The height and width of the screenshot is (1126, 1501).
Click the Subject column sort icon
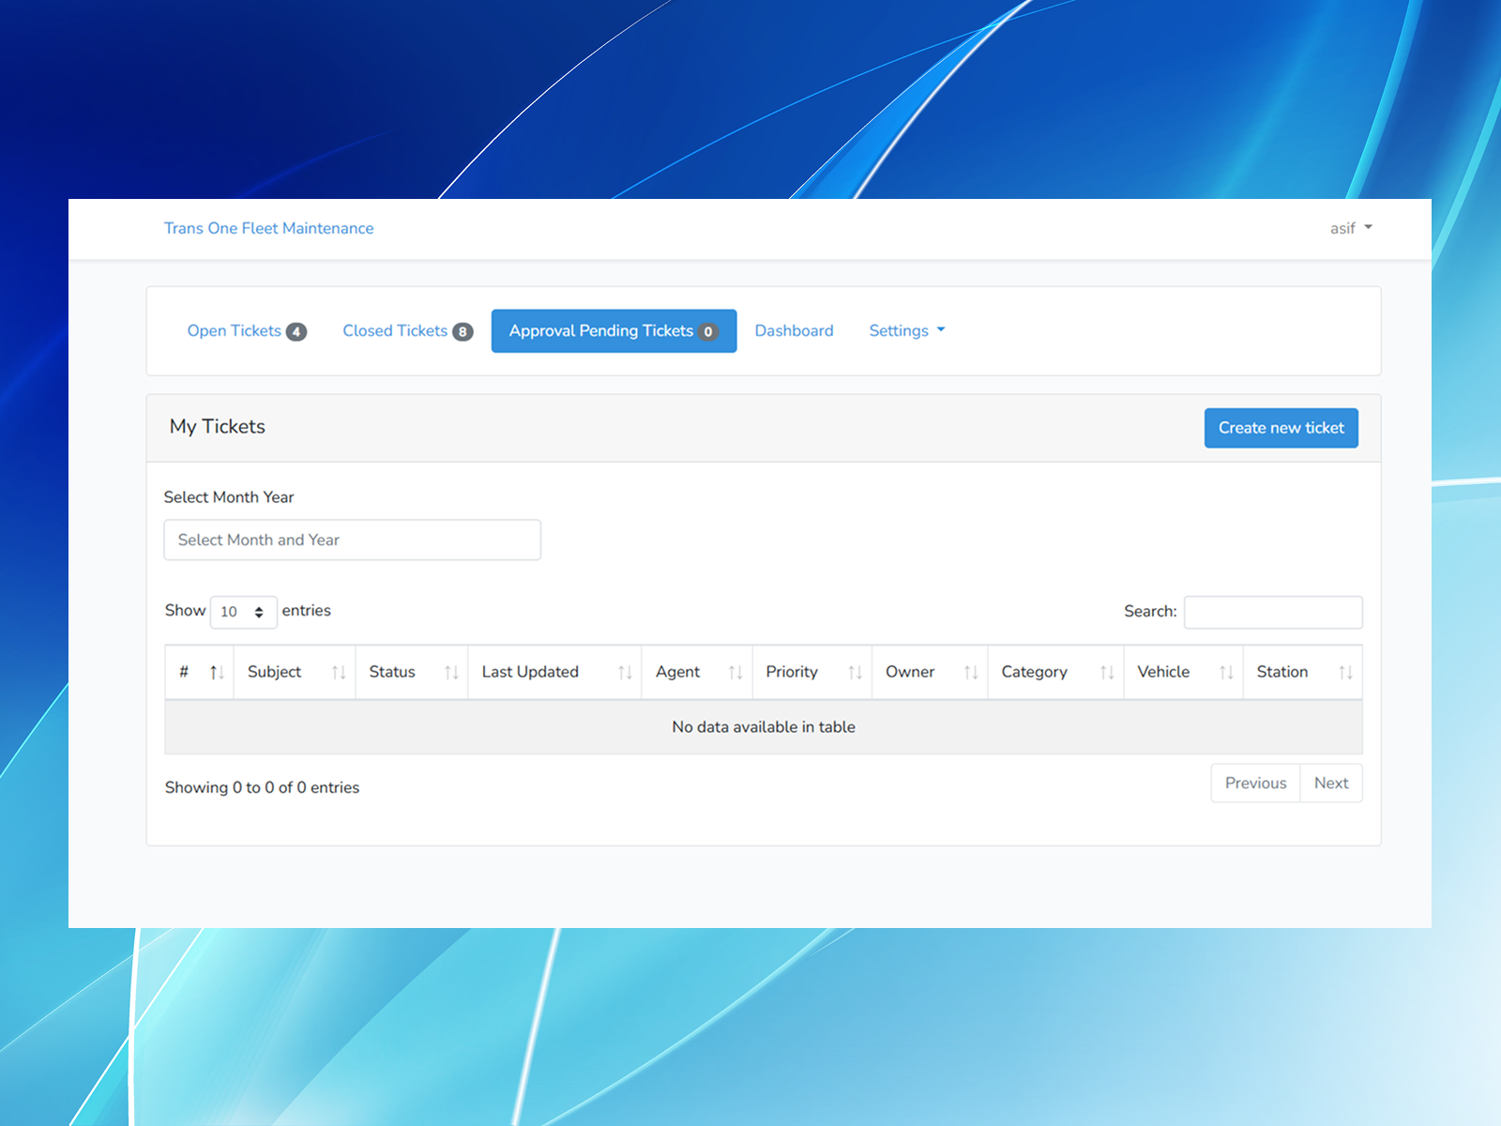point(339,672)
